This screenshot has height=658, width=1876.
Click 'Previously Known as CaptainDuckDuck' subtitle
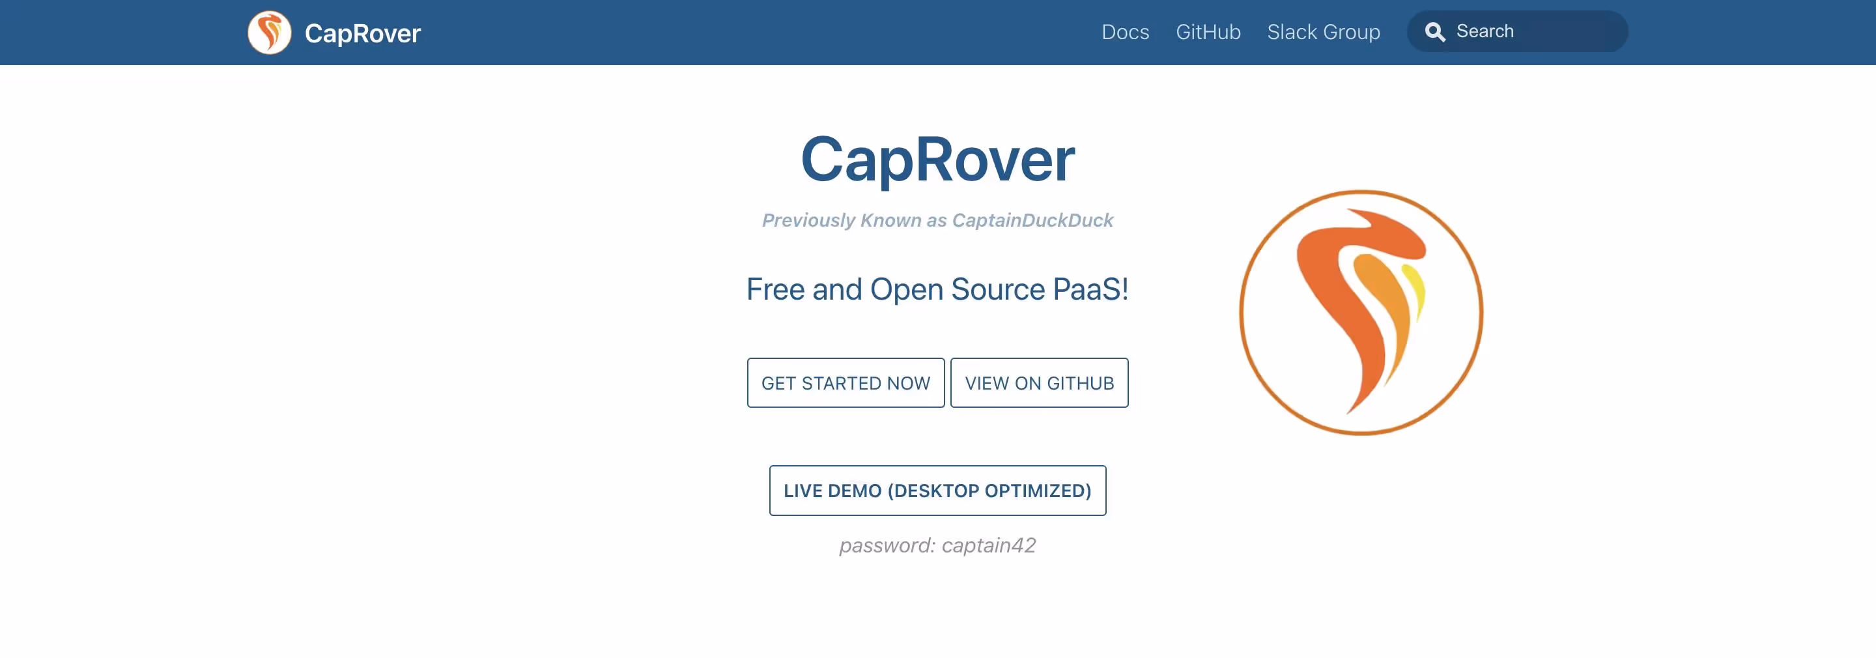click(x=937, y=220)
